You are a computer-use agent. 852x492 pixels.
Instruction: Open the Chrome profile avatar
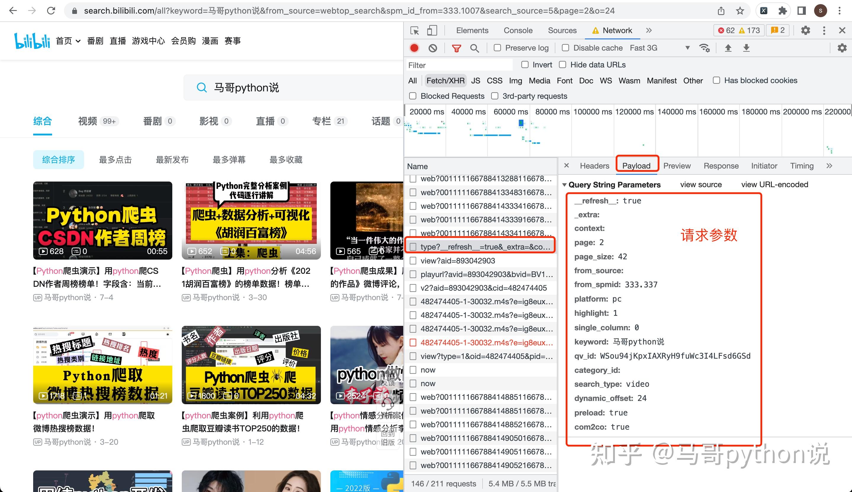821,11
